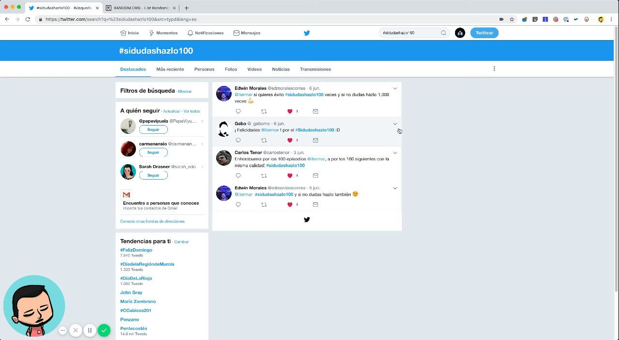Image resolution: width=619 pixels, height=340 pixels.
Task: Open #DiaDeLaRioja trend
Action: click(x=136, y=278)
